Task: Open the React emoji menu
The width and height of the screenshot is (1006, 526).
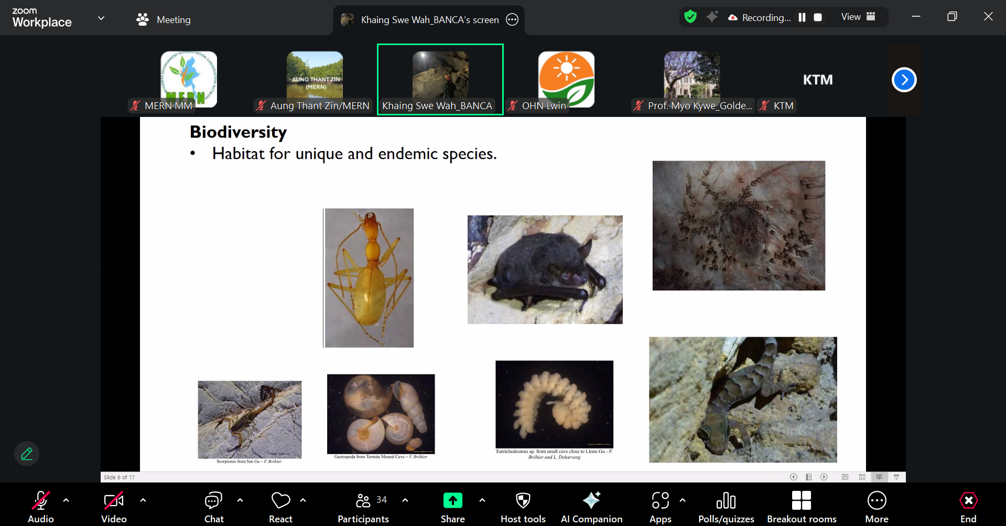Action: [x=280, y=506]
